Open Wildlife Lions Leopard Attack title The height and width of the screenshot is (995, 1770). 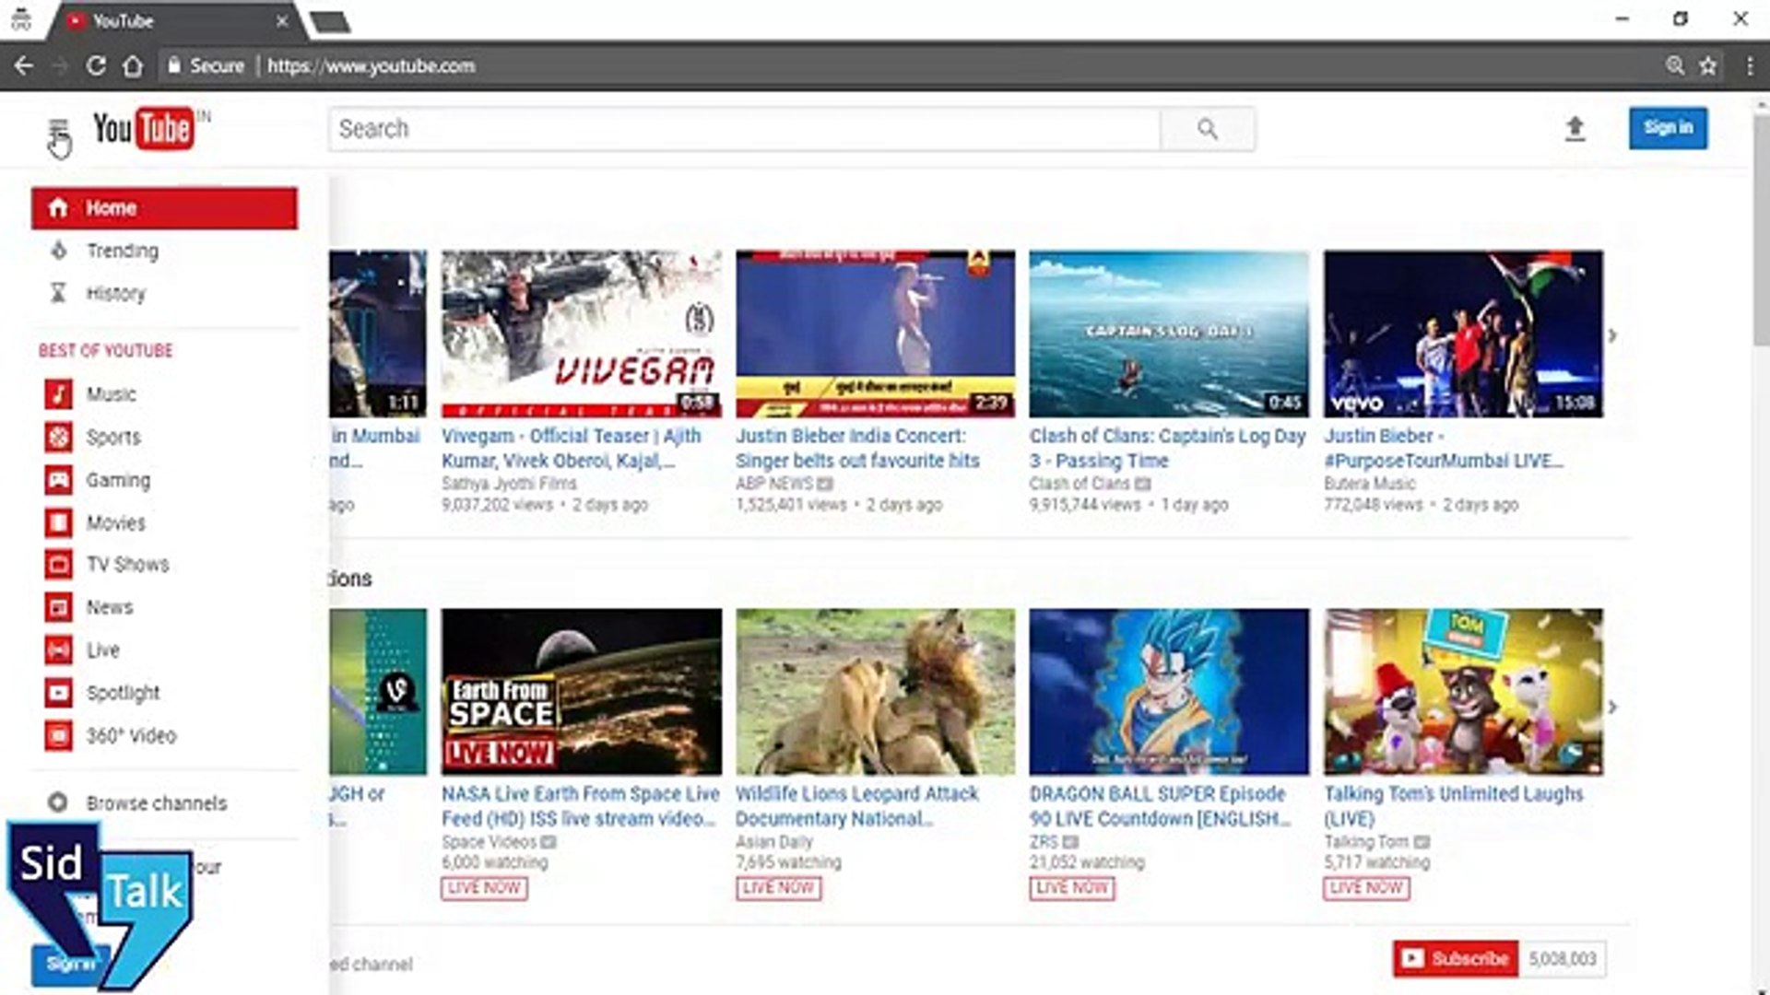856,806
